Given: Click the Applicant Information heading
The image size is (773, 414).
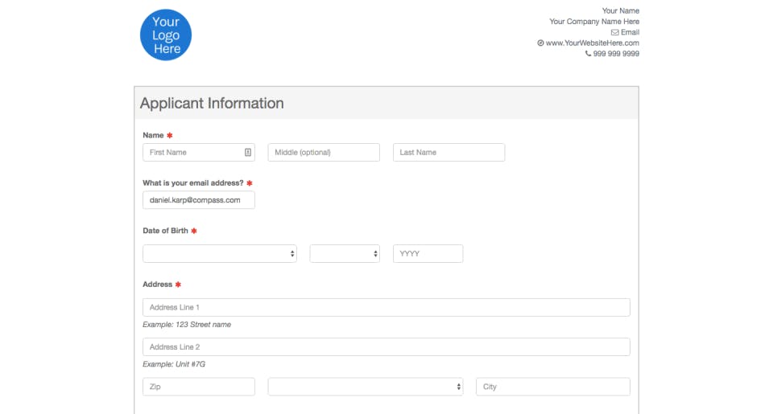Looking at the screenshot, I should (x=212, y=104).
